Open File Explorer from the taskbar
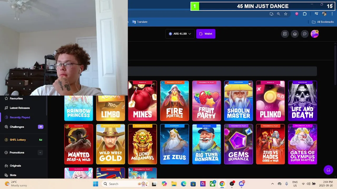Viewport: 337px width, 189px height. [x=174, y=184]
